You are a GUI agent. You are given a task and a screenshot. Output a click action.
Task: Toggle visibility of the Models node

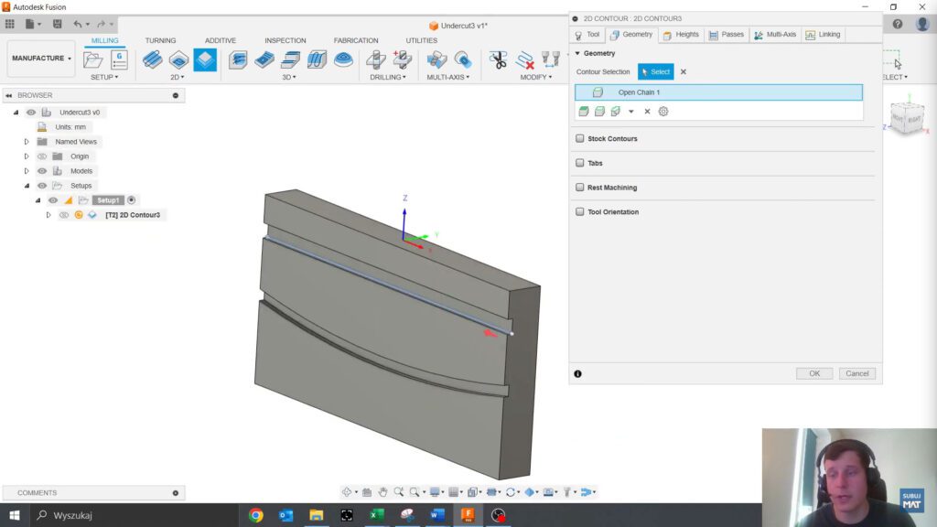click(x=42, y=171)
